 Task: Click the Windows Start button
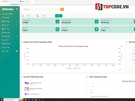(2, 100)
